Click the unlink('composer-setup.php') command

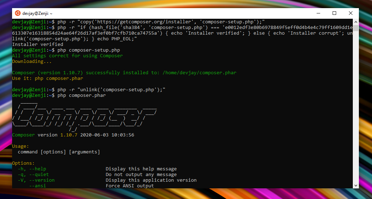[111, 90]
